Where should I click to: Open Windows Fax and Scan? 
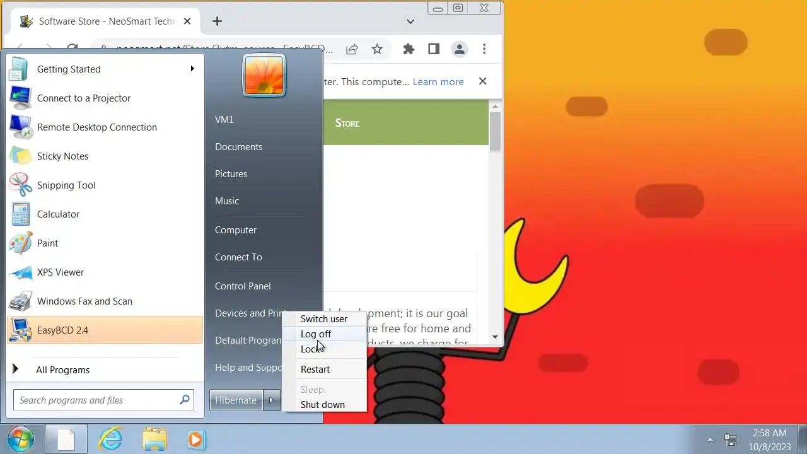(x=105, y=301)
